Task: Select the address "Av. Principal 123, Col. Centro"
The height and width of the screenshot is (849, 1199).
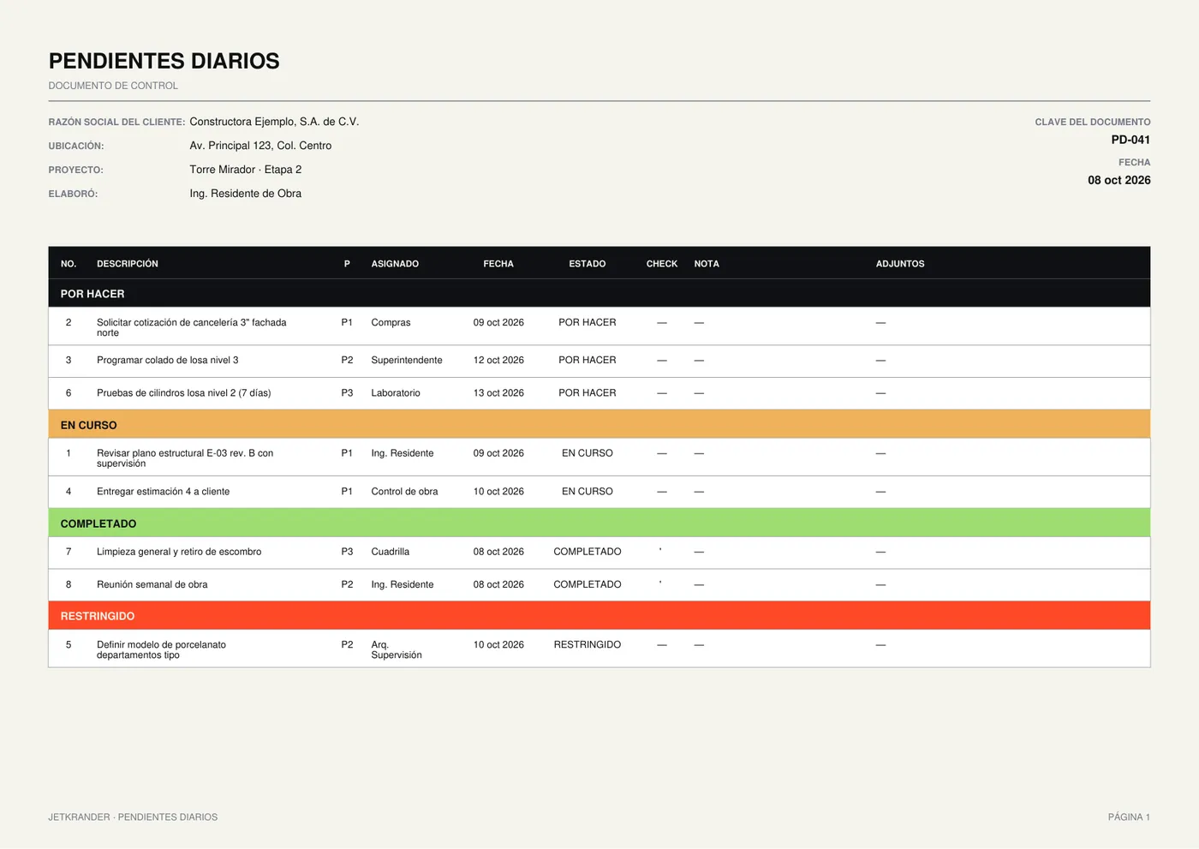Action: coord(260,146)
